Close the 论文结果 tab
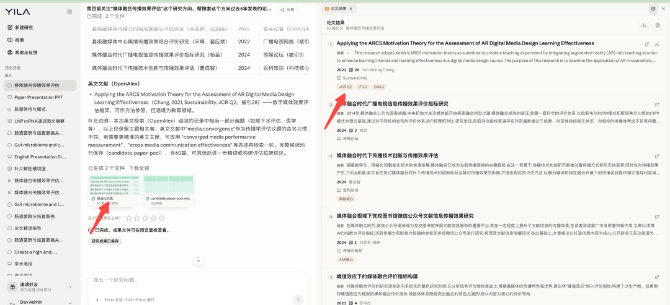 coord(351,9)
